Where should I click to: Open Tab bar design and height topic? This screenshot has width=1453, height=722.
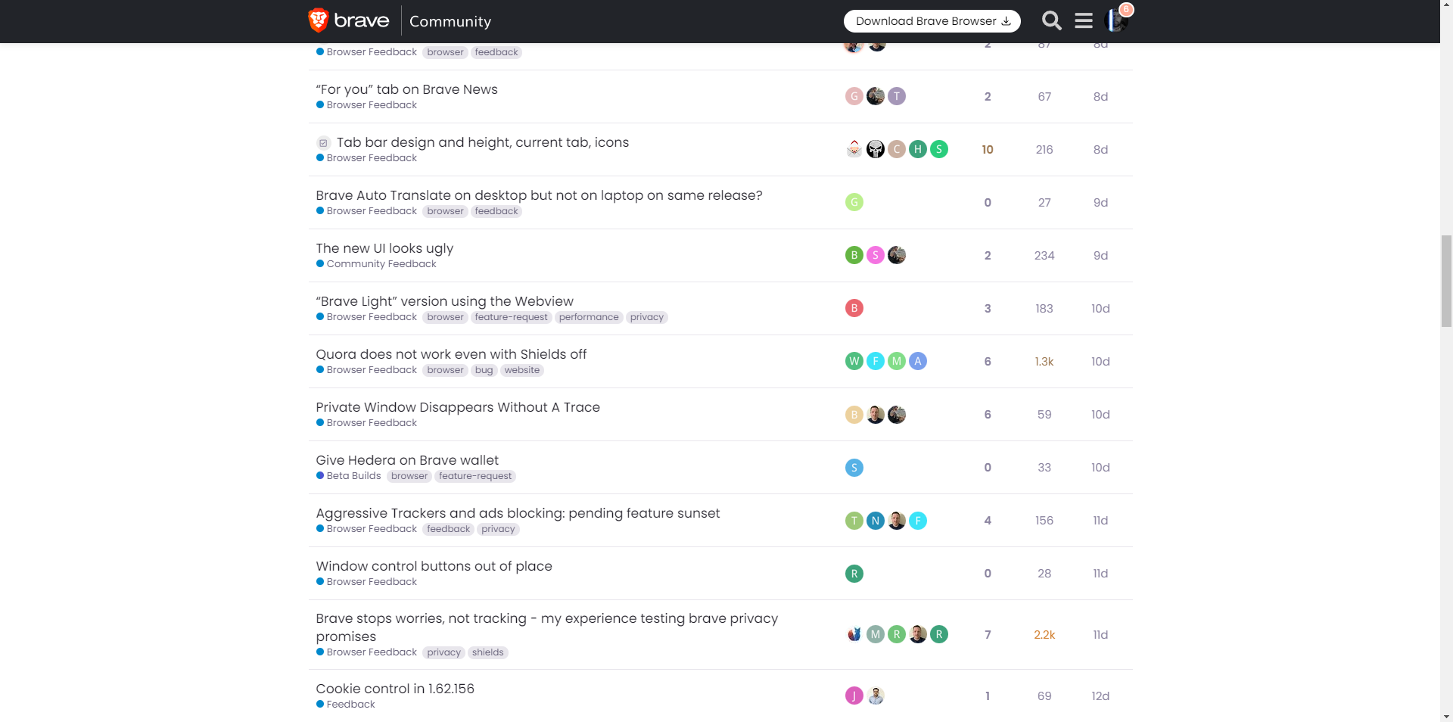point(483,142)
